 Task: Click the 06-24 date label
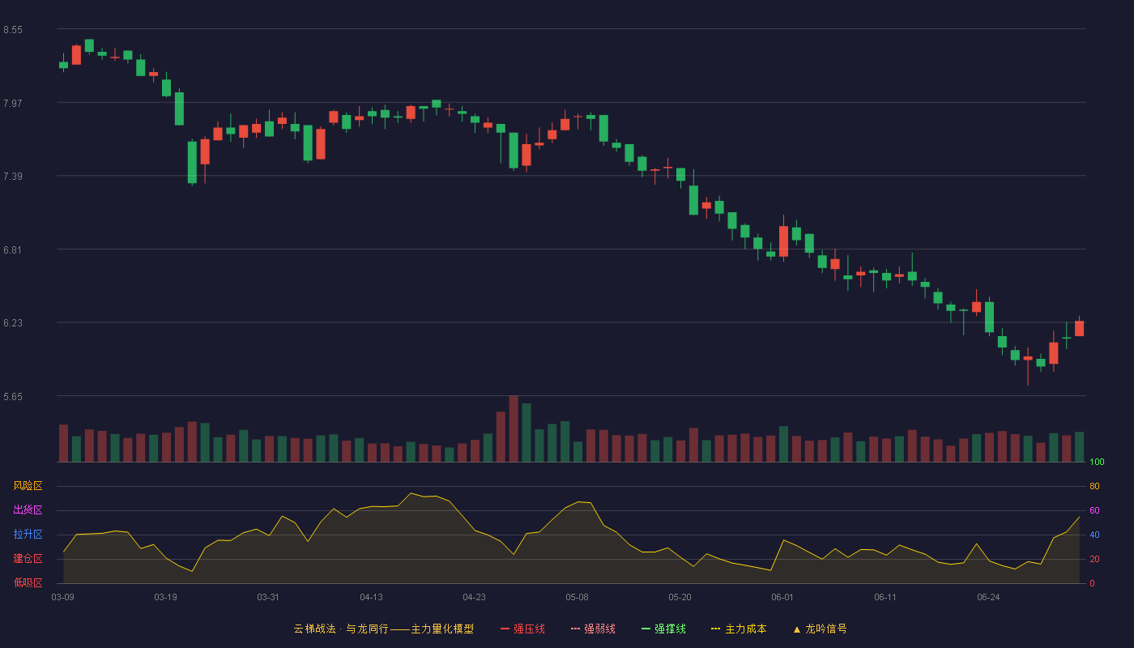click(x=988, y=597)
